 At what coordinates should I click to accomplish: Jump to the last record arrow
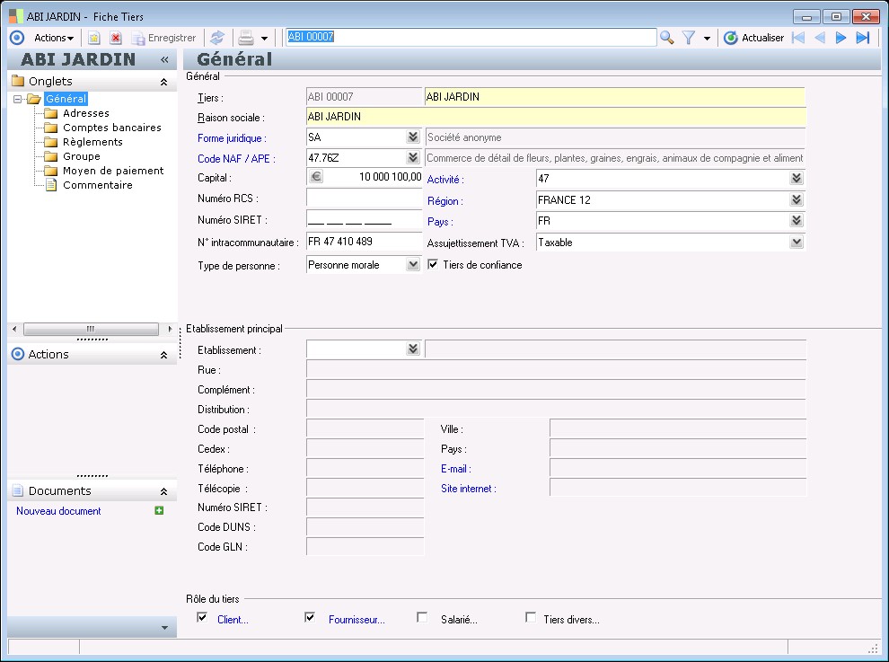click(x=863, y=38)
